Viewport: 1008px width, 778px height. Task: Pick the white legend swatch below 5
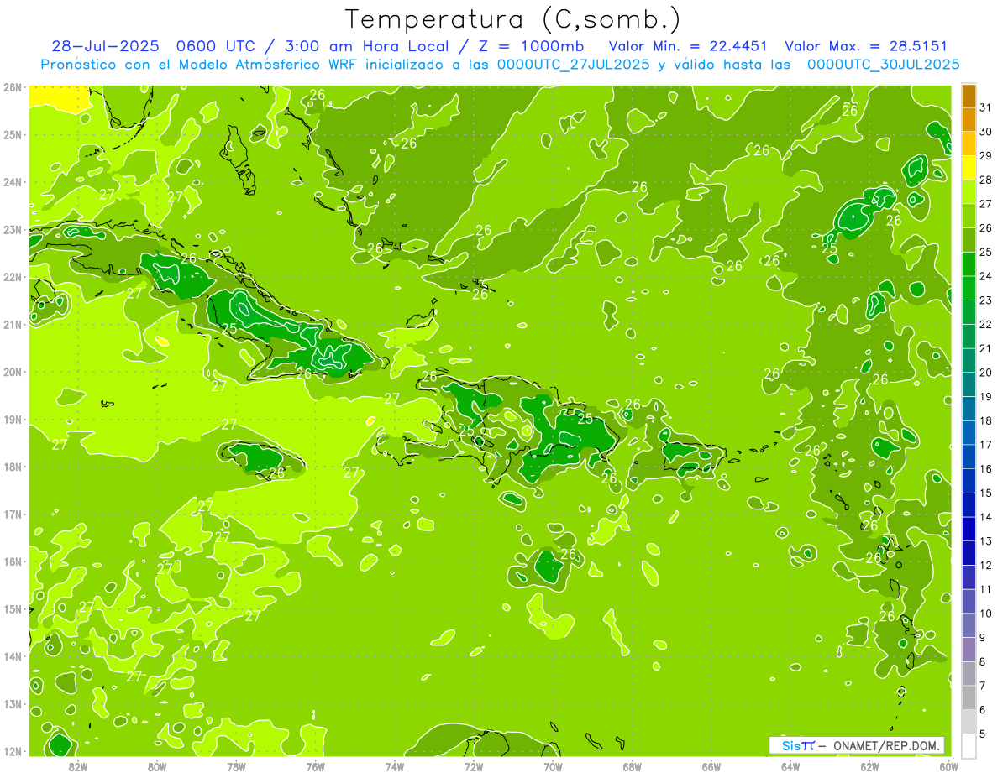[969, 746]
